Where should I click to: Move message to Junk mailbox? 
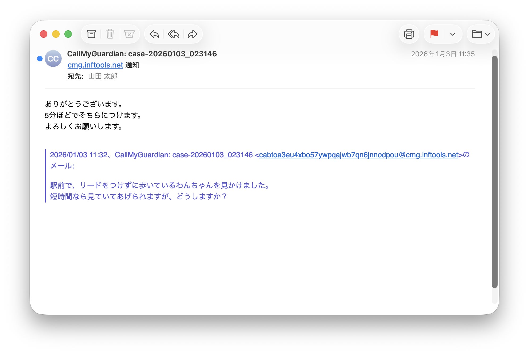pyautogui.click(x=129, y=34)
